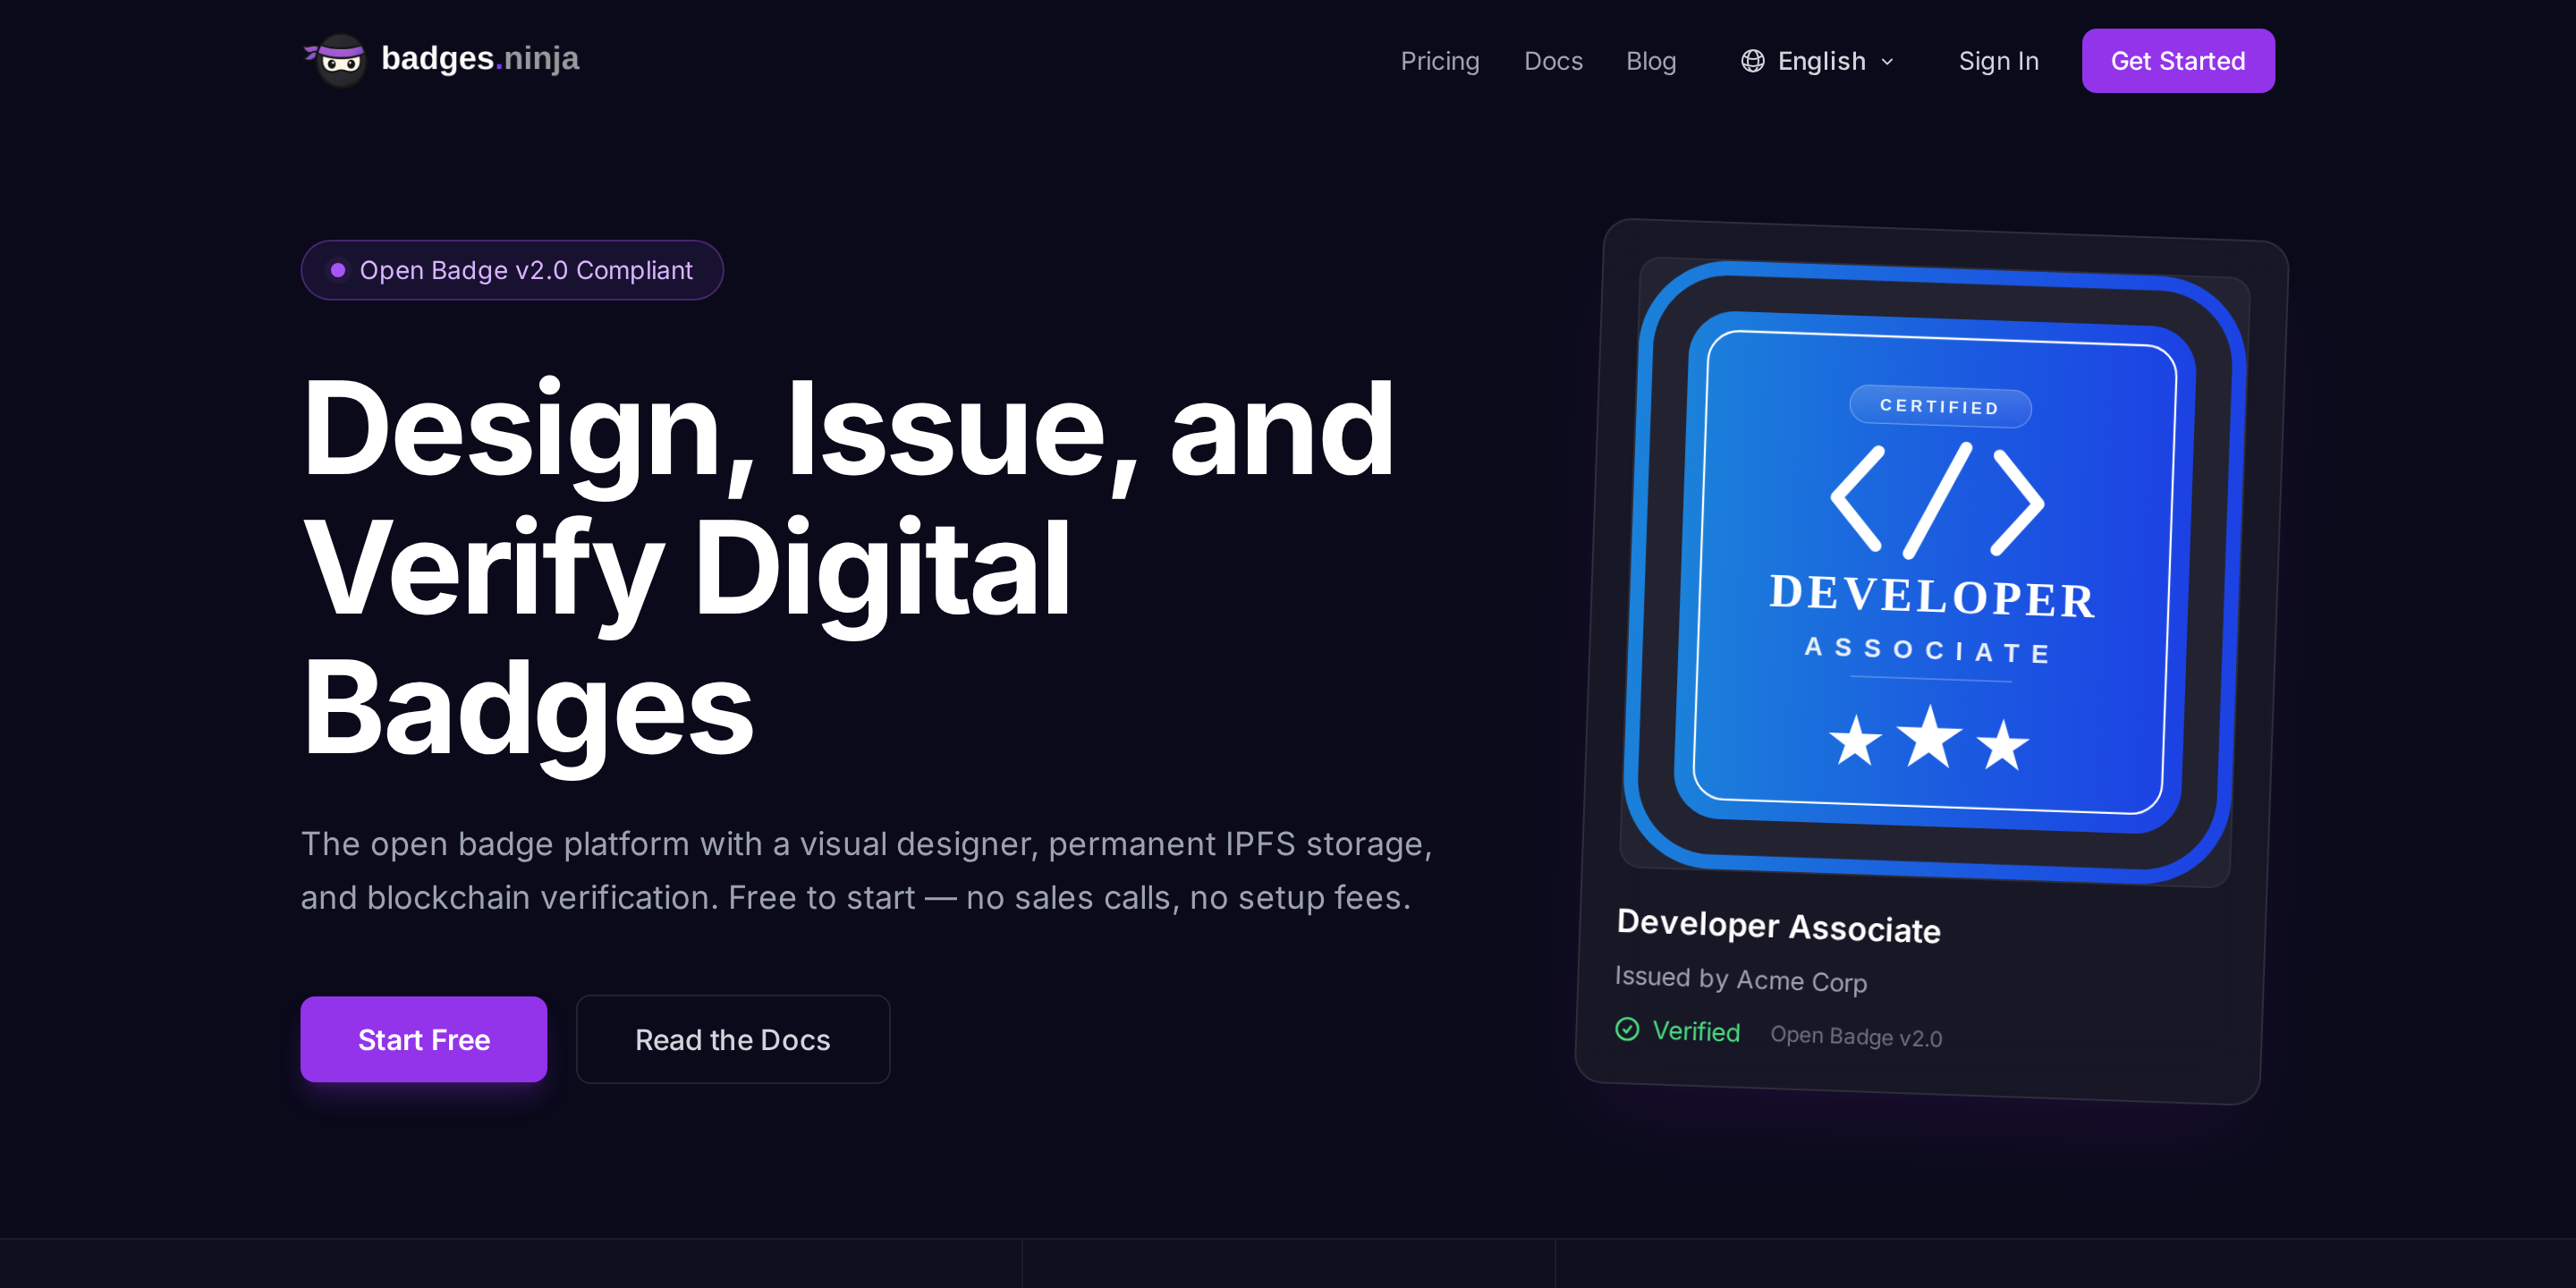Click the purple dot in compliance pill
Viewport: 2576px width, 1288px height.
[338, 270]
